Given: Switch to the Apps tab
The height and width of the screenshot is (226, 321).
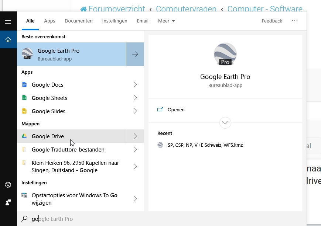Looking at the screenshot, I should [49, 21].
